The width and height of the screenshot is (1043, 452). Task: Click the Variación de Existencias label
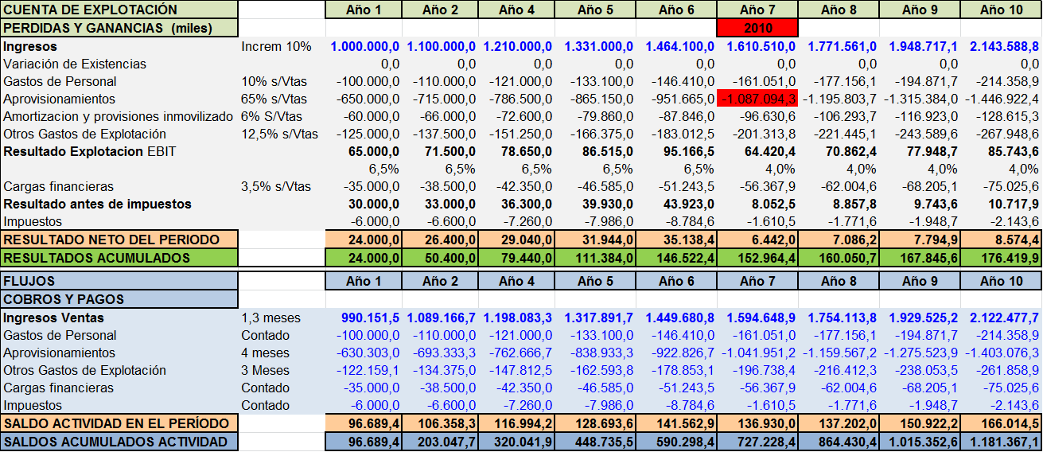(x=75, y=64)
